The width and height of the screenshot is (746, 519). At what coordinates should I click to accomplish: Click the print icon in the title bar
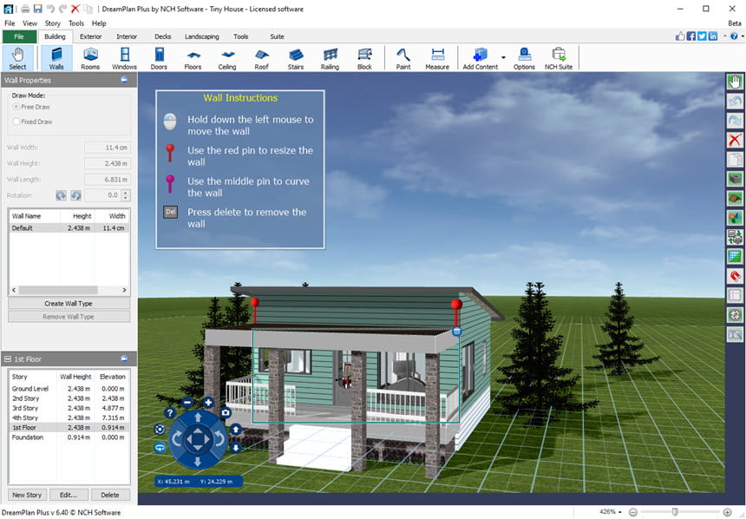coord(25,9)
